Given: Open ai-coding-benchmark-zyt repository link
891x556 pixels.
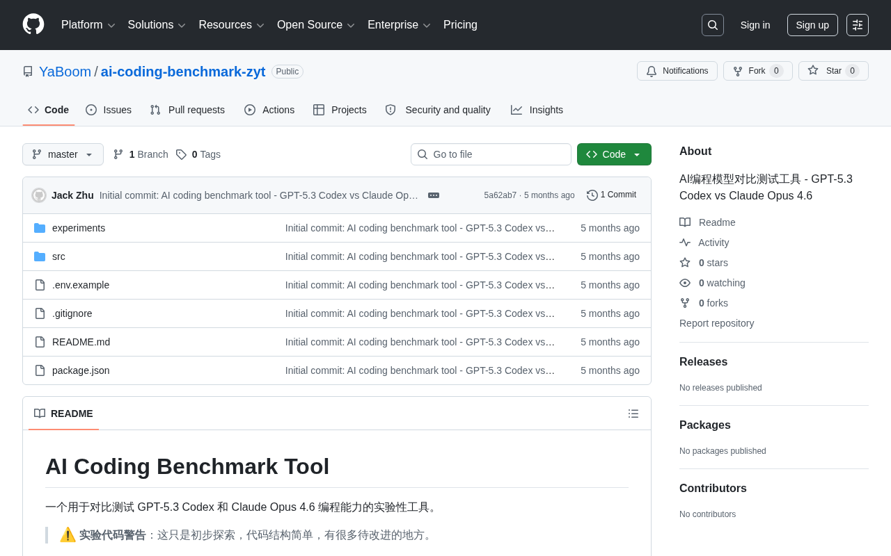Looking at the screenshot, I should pyautogui.click(x=183, y=72).
